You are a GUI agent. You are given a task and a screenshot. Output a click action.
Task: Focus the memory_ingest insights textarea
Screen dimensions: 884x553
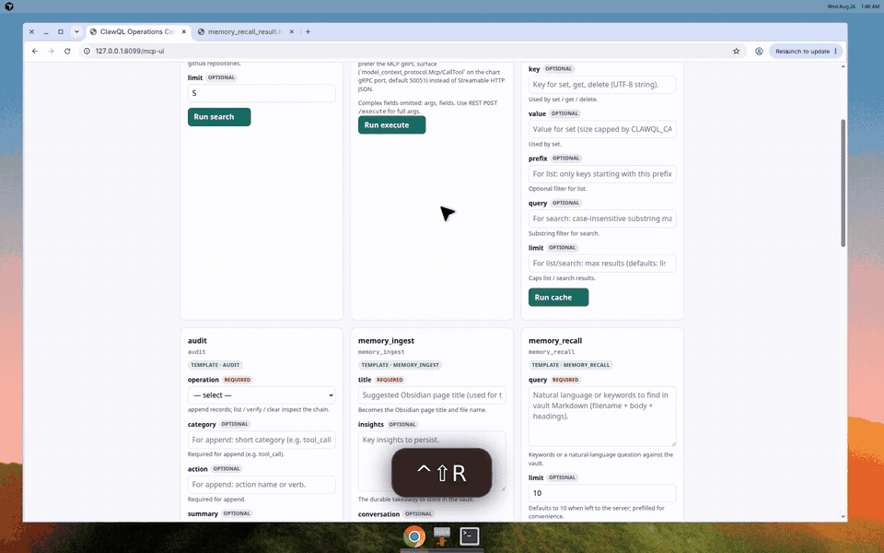coord(432,461)
